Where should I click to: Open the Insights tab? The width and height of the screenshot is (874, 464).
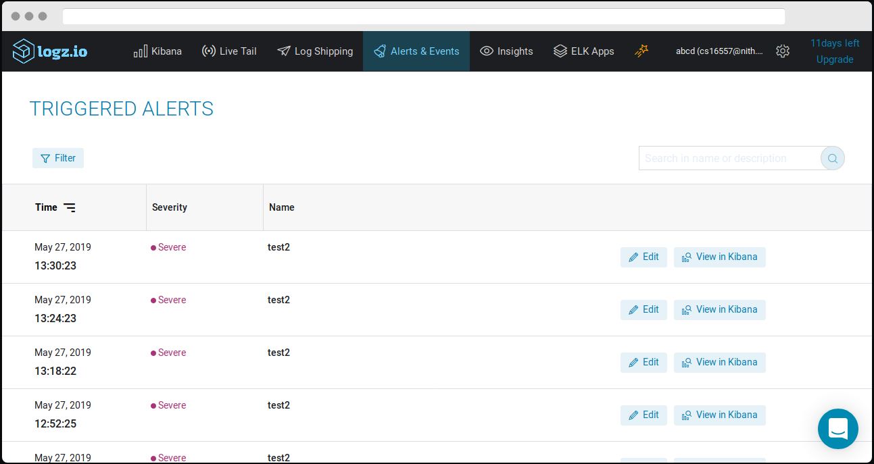[506, 51]
